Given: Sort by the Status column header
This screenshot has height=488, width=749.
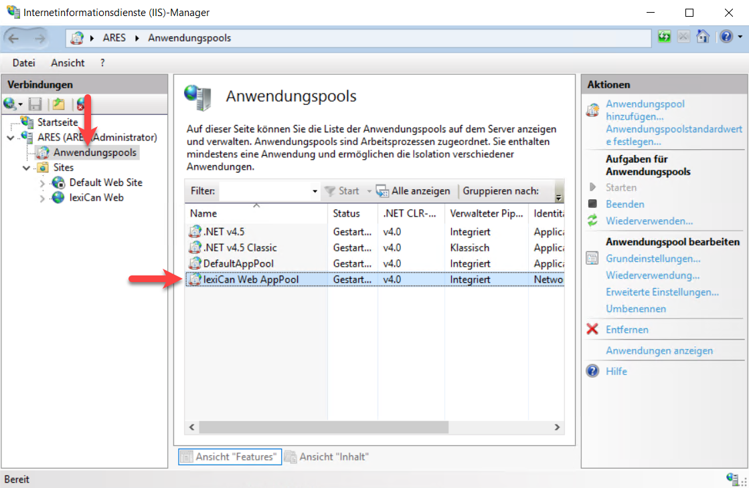Looking at the screenshot, I should [346, 213].
